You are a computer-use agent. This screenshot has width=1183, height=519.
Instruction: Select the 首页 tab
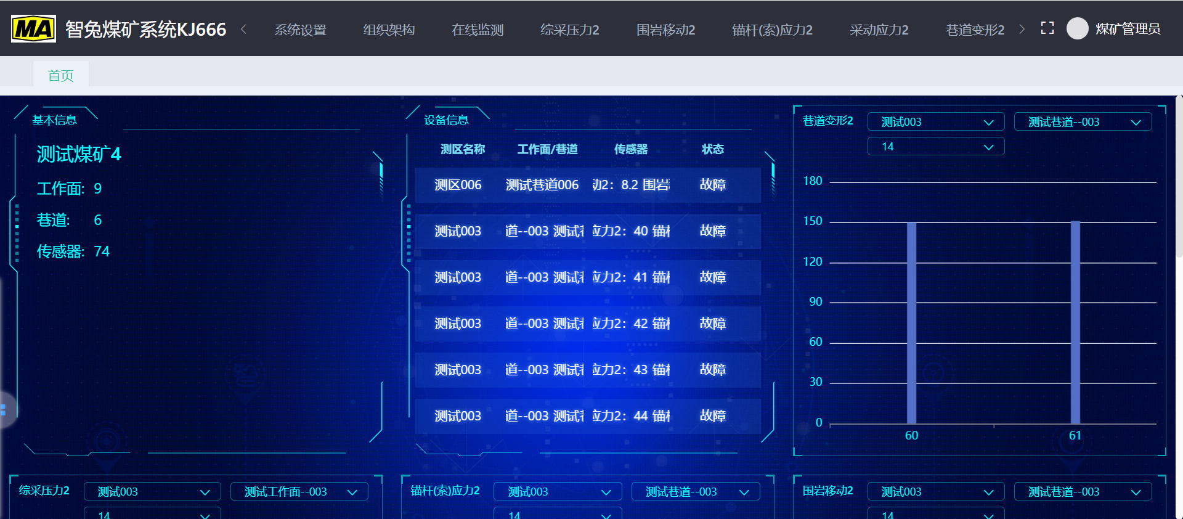point(61,75)
